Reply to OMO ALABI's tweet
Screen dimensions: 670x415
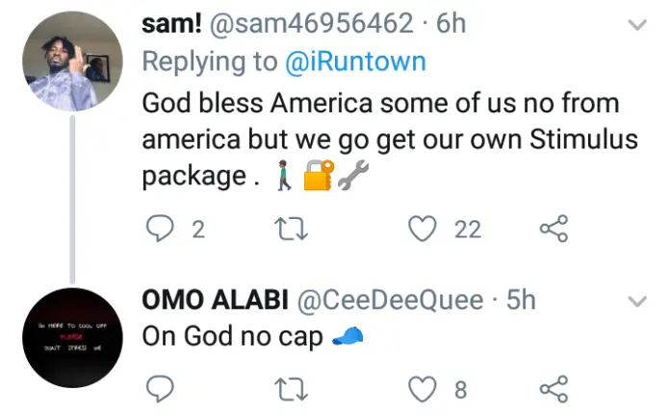point(160,388)
